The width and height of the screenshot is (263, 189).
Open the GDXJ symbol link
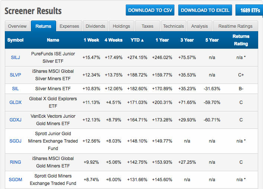pyautogui.click(x=15, y=120)
